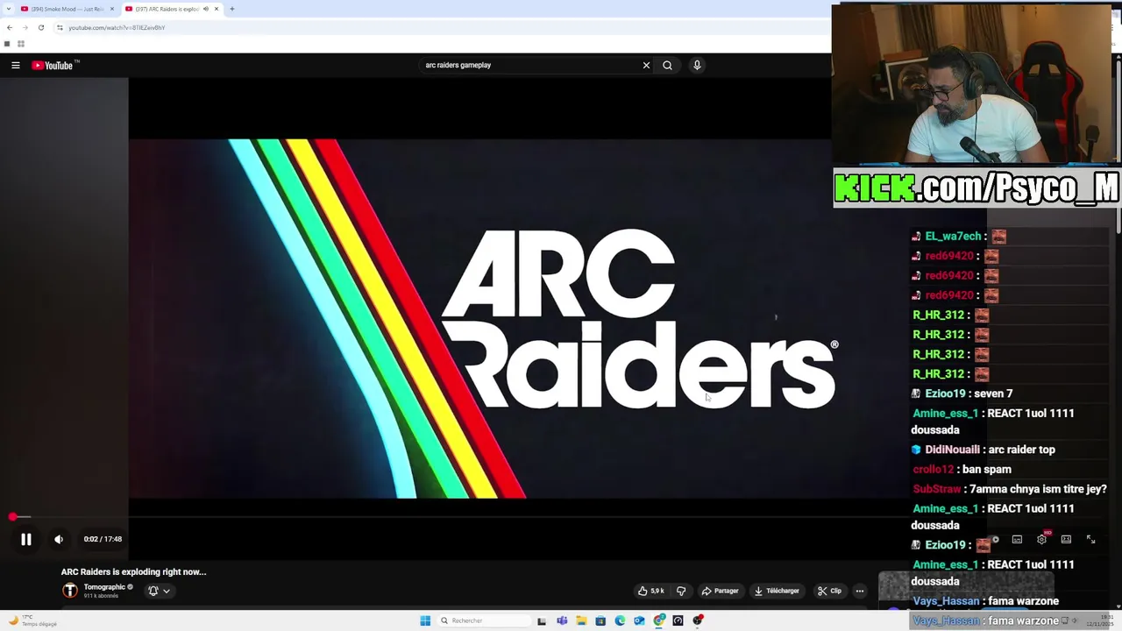1122x631 pixels.
Task: Click chat message 'seven 7' by Ezioo19
Action: [993, 393]
